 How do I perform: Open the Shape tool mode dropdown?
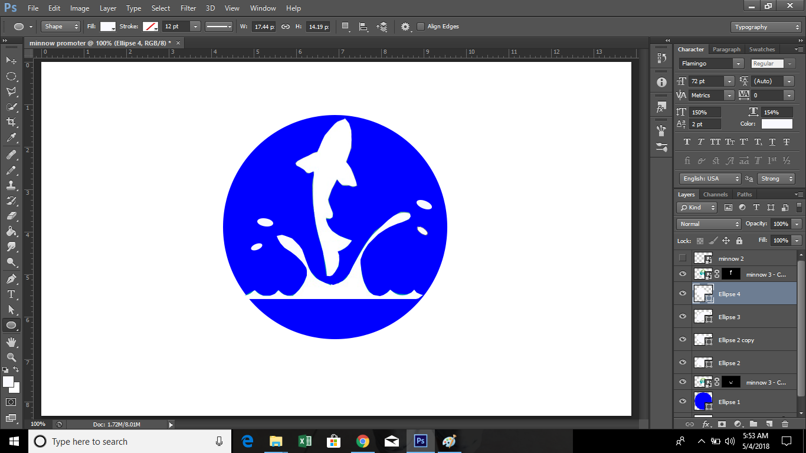coord(61,27)
